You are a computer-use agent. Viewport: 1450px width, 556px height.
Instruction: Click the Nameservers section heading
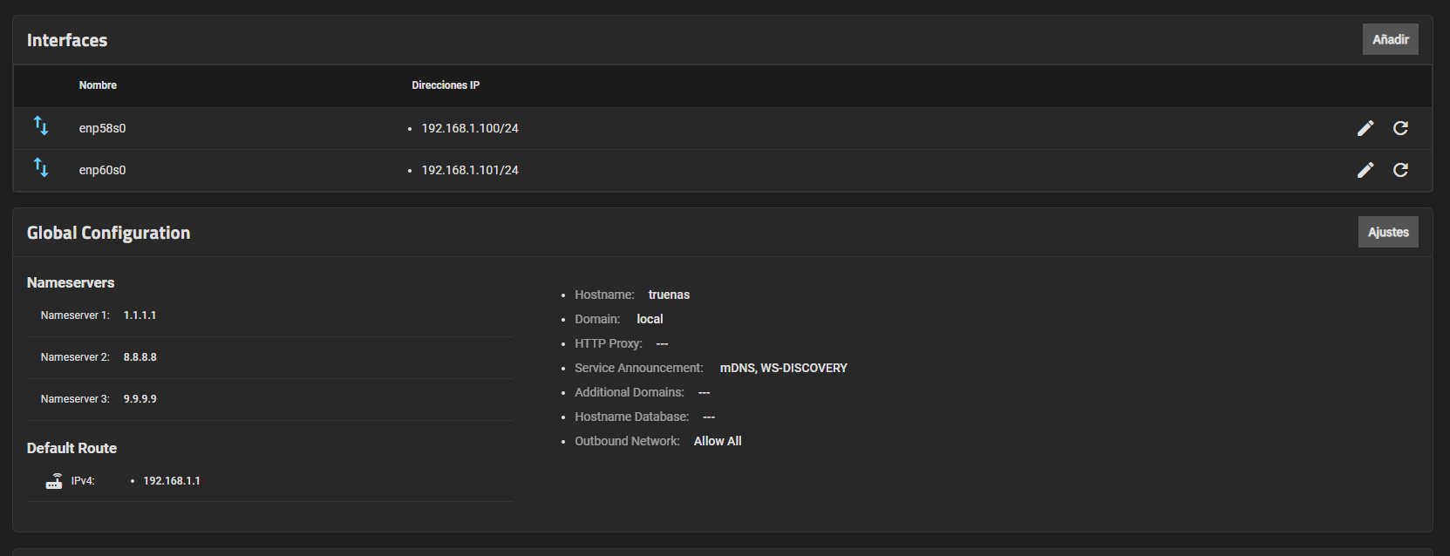(71, 282)
